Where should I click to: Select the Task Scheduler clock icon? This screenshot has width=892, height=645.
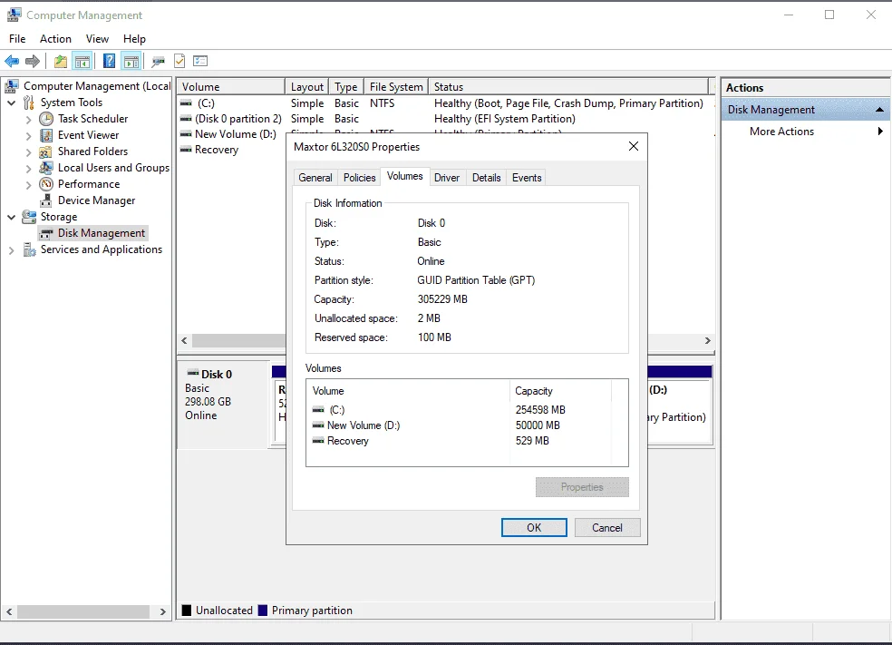pos(46,119)
